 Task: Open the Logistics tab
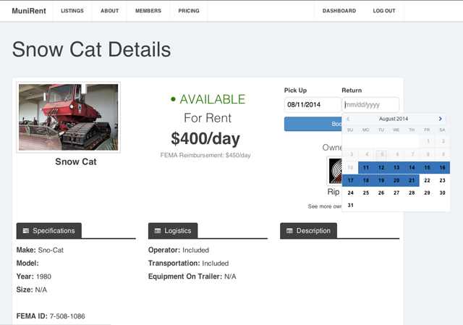pyautogui.click(x=173, y=230)
